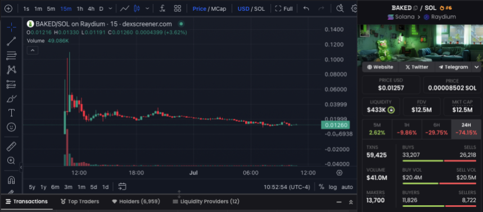Open the Top Traders tab
The image size is (483, 212).
tap(80, 201)
